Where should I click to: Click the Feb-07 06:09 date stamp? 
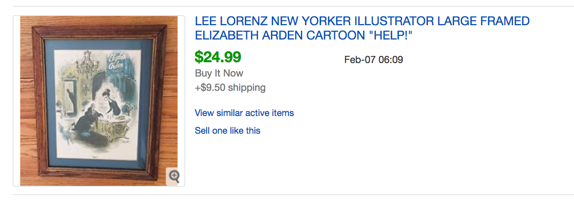[373, 60]
